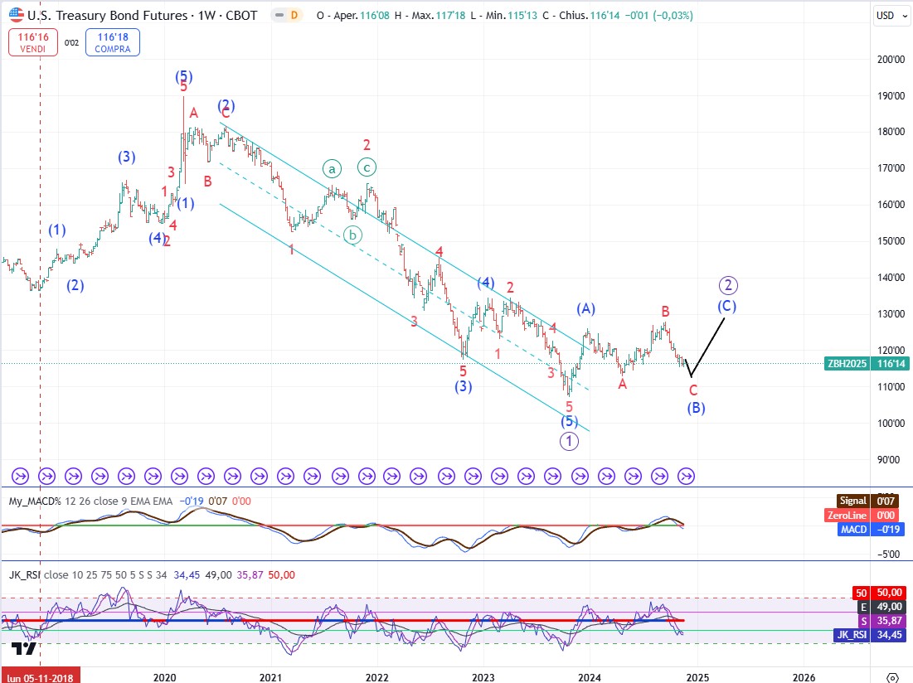
Task: Open the U.S. Treasury Bond Futures symbol title
Action: tap(142, 16)
